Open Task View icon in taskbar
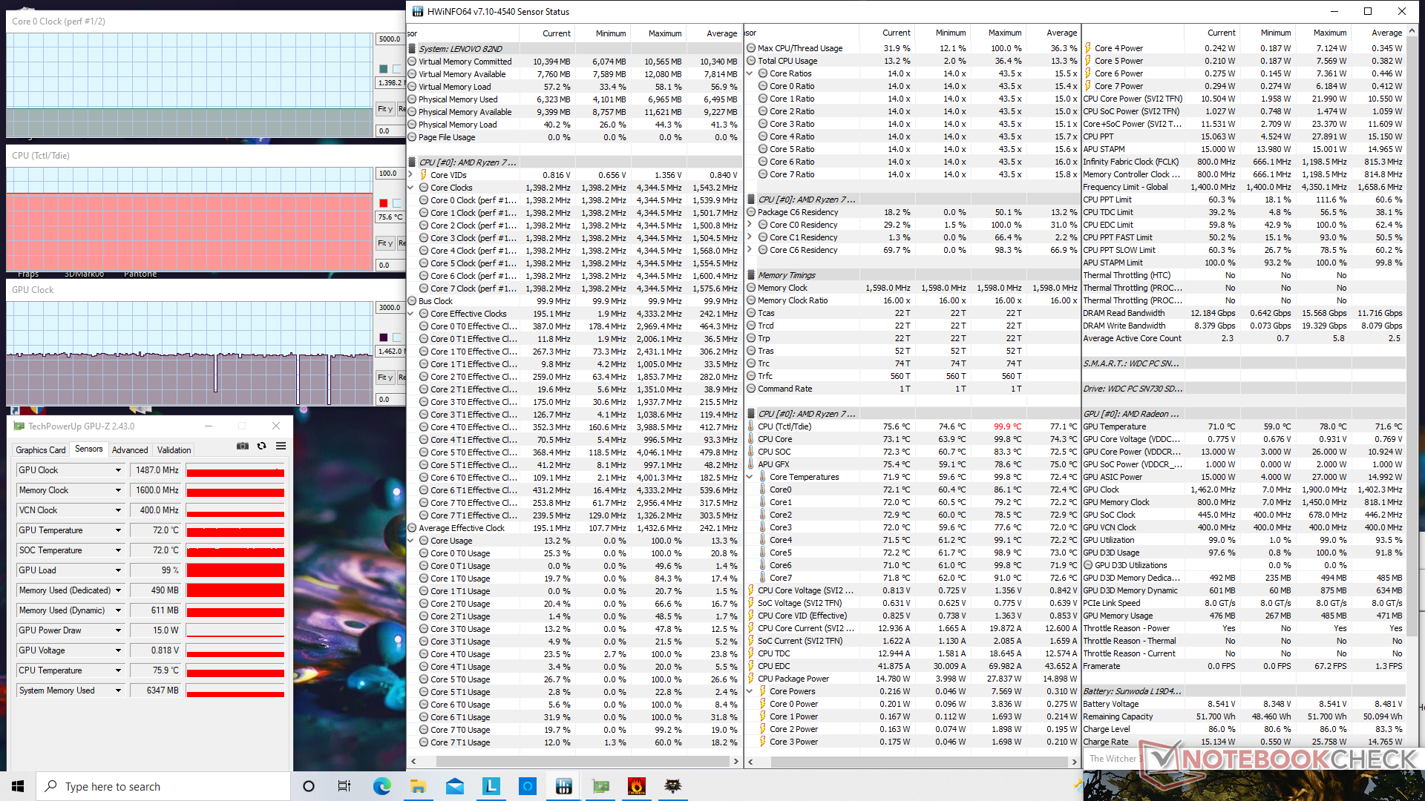Image resolution: width=1425 pixels, height=801 pixels. click(344, 786)
